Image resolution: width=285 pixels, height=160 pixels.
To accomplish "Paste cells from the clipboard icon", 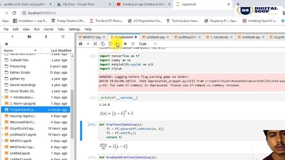I will tap(110, 44).
